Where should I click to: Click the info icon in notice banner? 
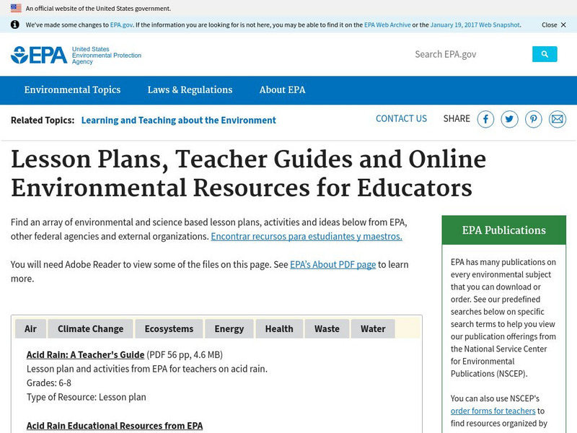tap(15, 25)
